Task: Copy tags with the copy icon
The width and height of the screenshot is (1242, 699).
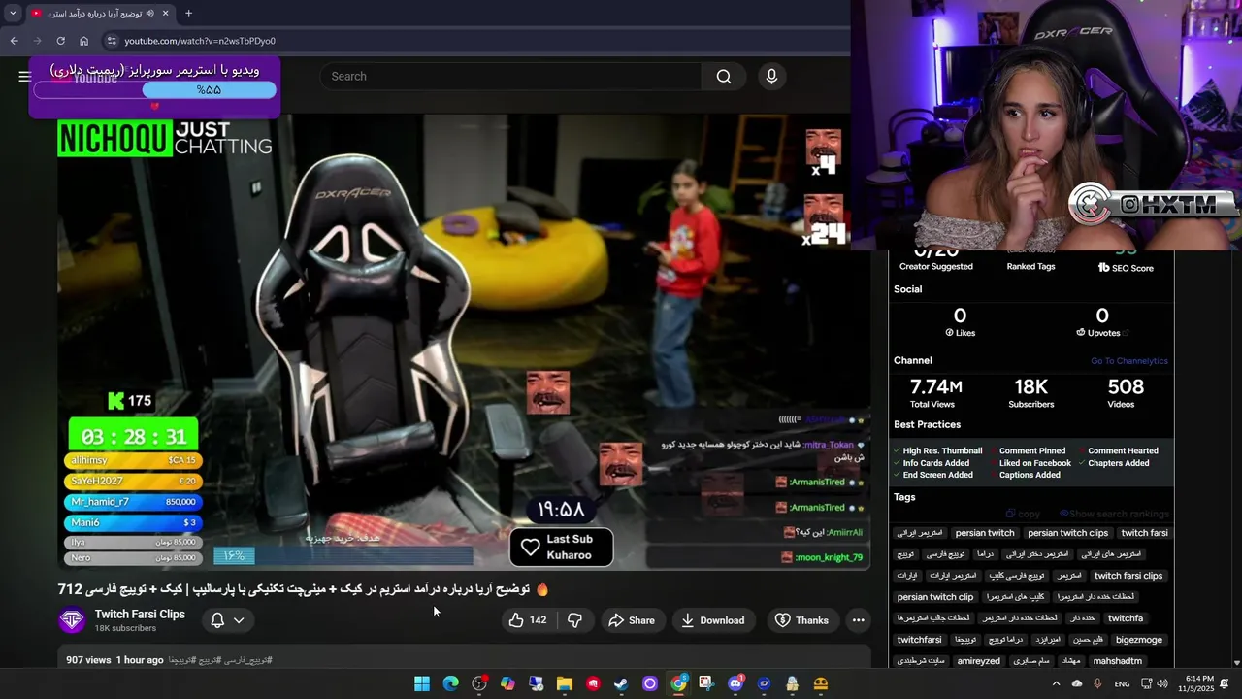Action: point(1023,514)
